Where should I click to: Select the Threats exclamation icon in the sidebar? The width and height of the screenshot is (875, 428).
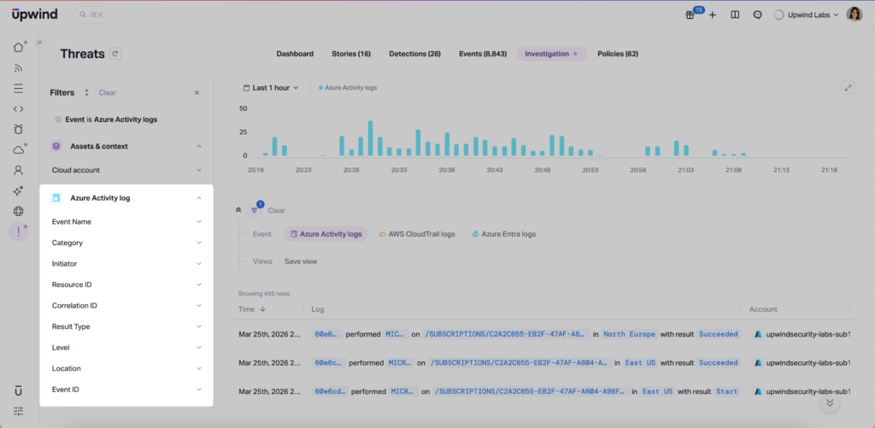pos(19,232)
